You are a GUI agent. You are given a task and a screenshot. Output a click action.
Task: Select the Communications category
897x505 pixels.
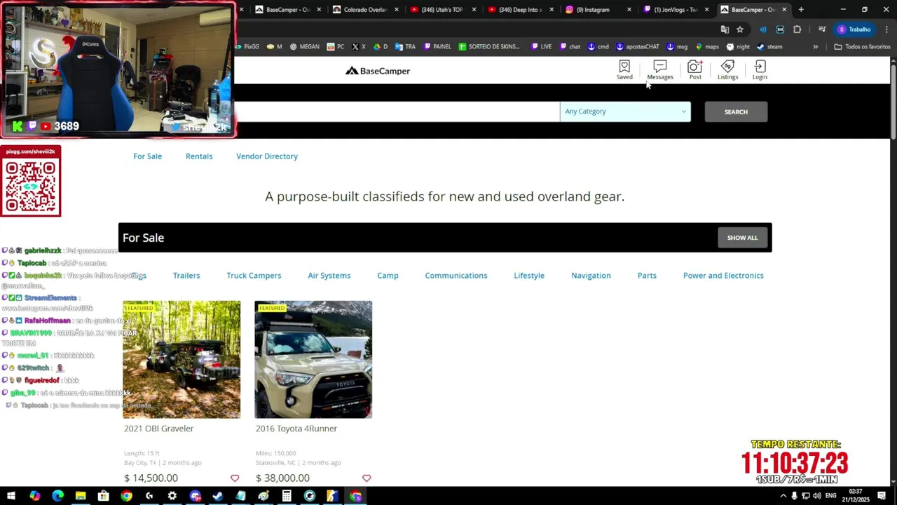456,276
